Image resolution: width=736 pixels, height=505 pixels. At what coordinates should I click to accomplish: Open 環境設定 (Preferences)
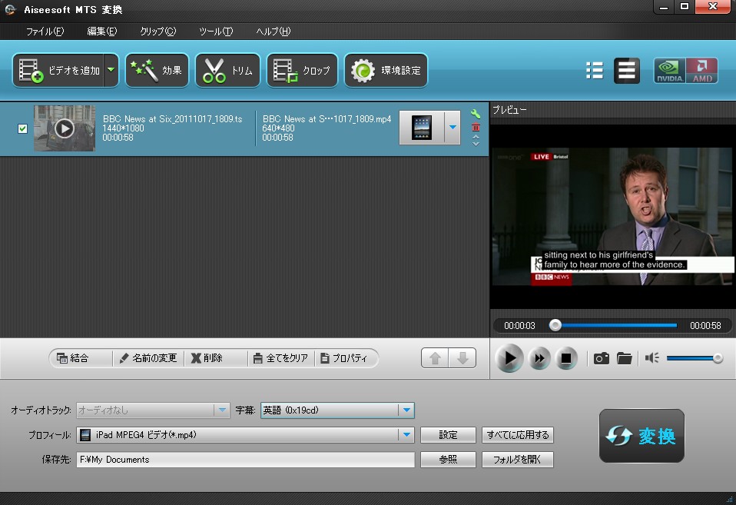pos(386,71)
